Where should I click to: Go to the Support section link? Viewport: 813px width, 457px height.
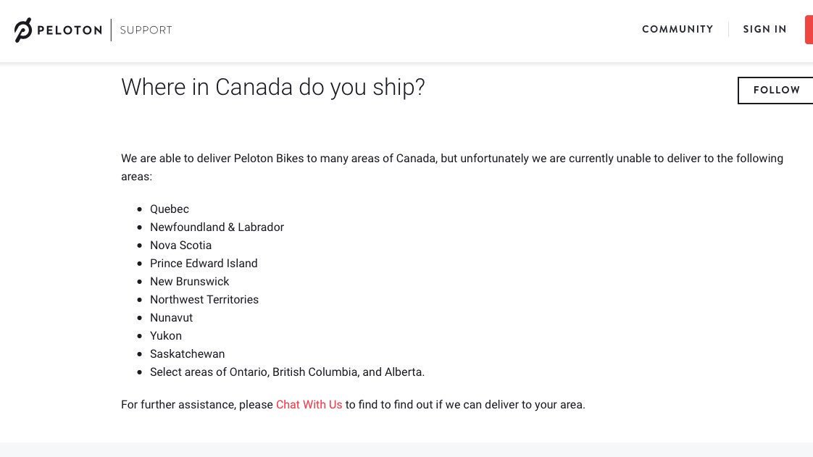tap(146, 30)
